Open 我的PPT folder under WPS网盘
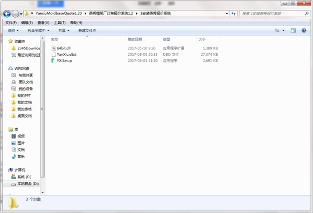 tap(25, 95)
